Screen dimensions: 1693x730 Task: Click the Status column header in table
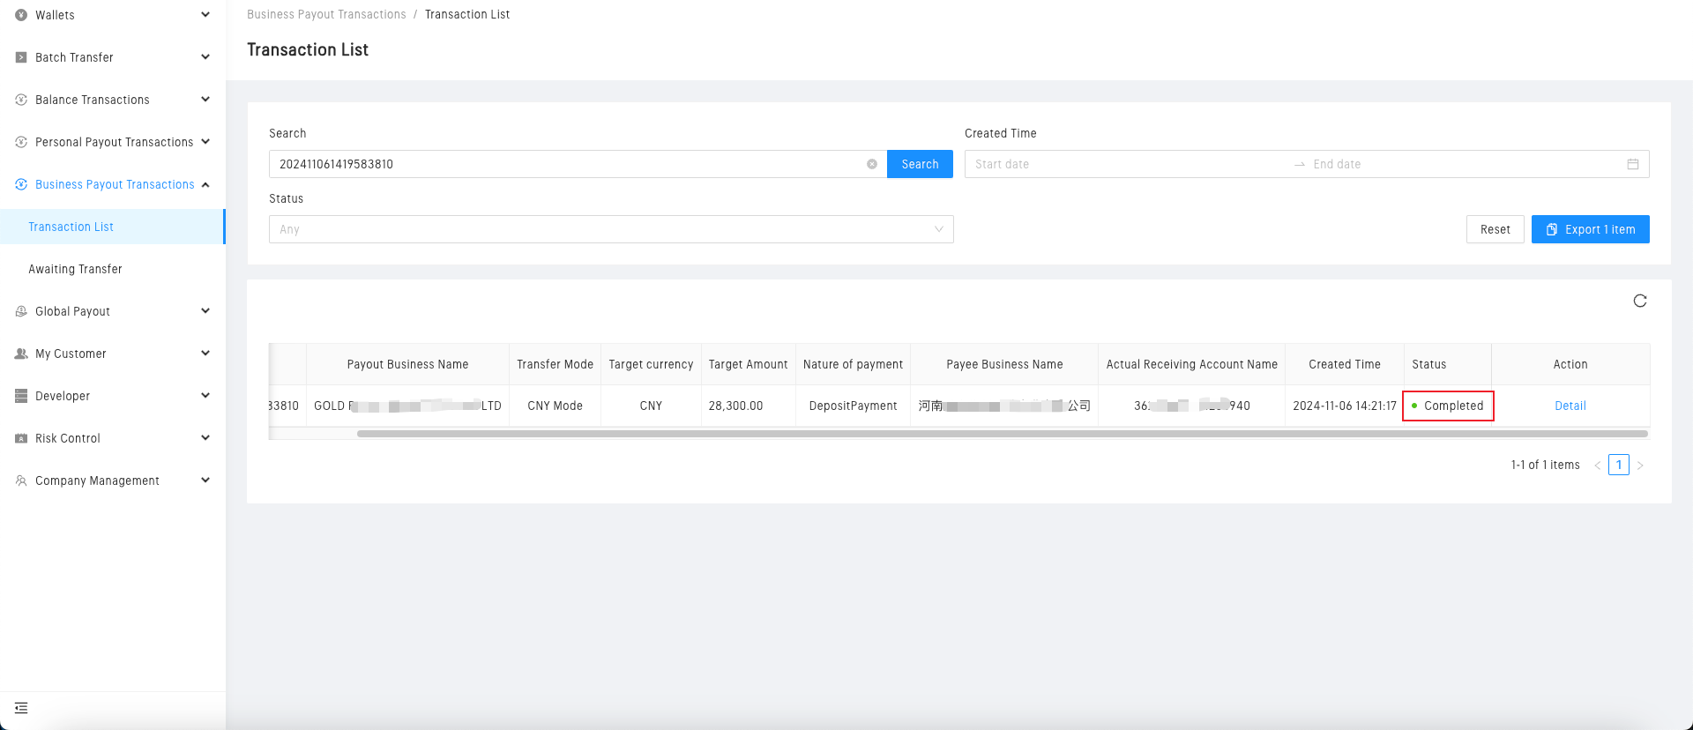click(x=1447, y=364)
